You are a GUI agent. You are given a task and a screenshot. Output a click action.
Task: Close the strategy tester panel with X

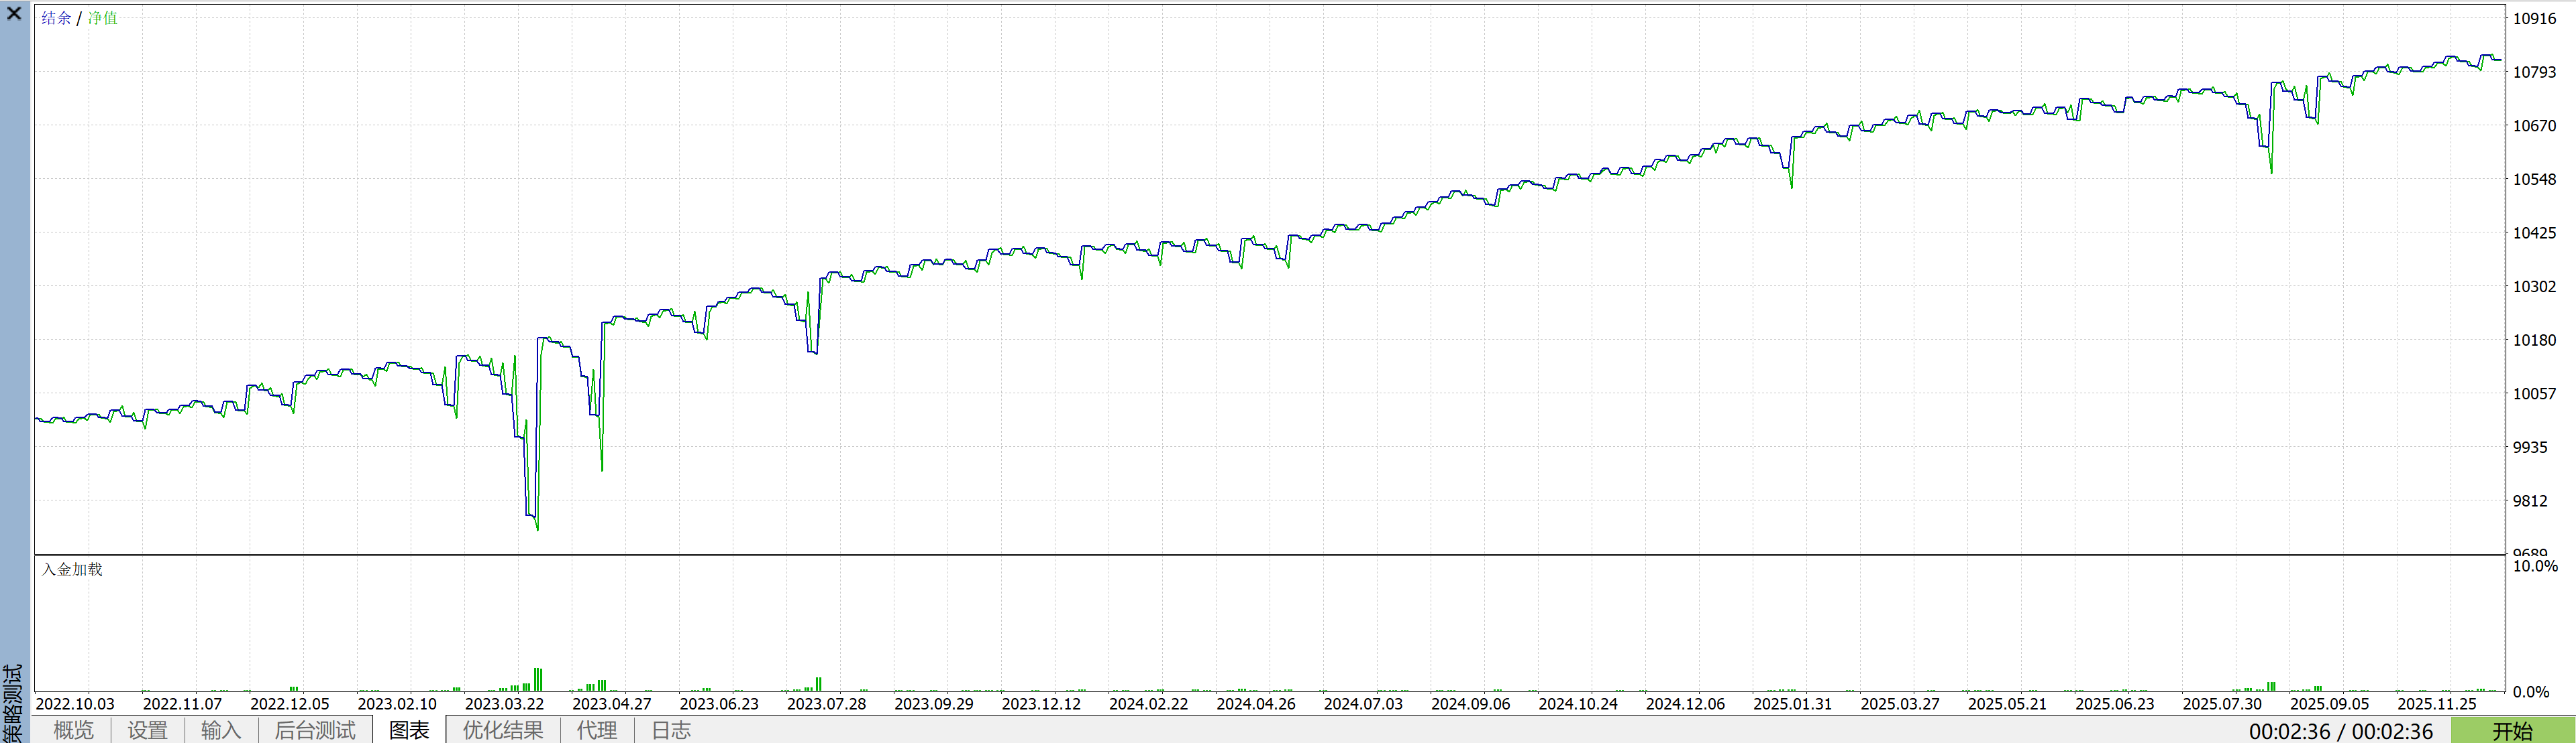[x=14, y=14]
